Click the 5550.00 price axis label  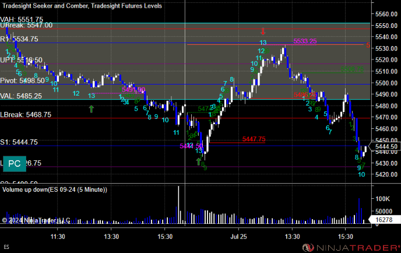tap(386, 26)
